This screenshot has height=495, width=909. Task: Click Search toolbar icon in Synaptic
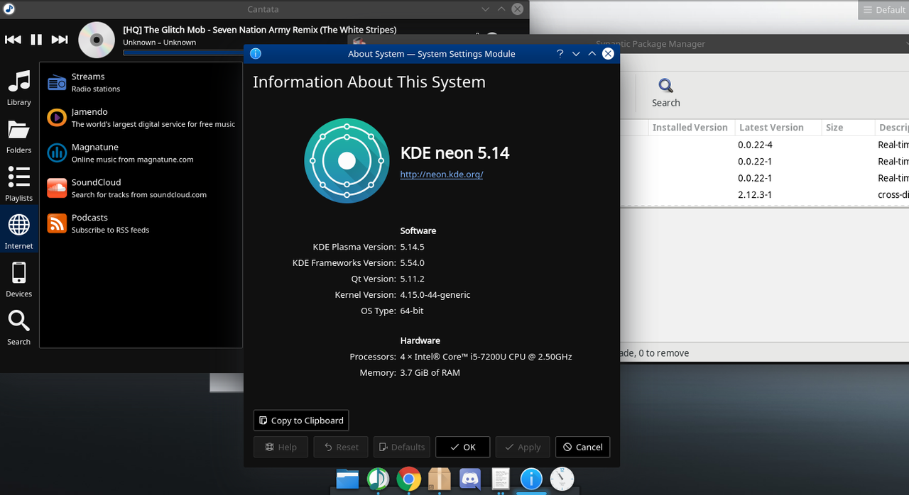pyautogui.click(x=666, y=93)
